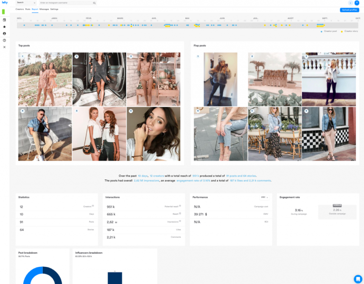Open flop post 5 floral skirt photo
Screen dimensions: 364x284
[274, 134]
